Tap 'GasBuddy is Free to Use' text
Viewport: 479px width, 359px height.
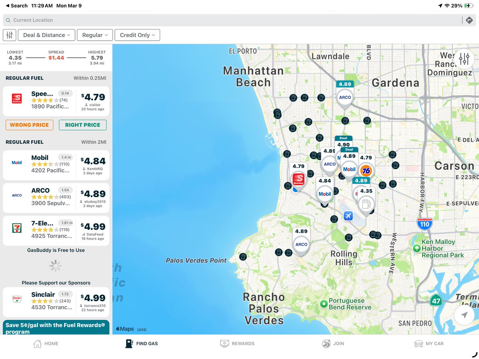(x=56, y=250)
